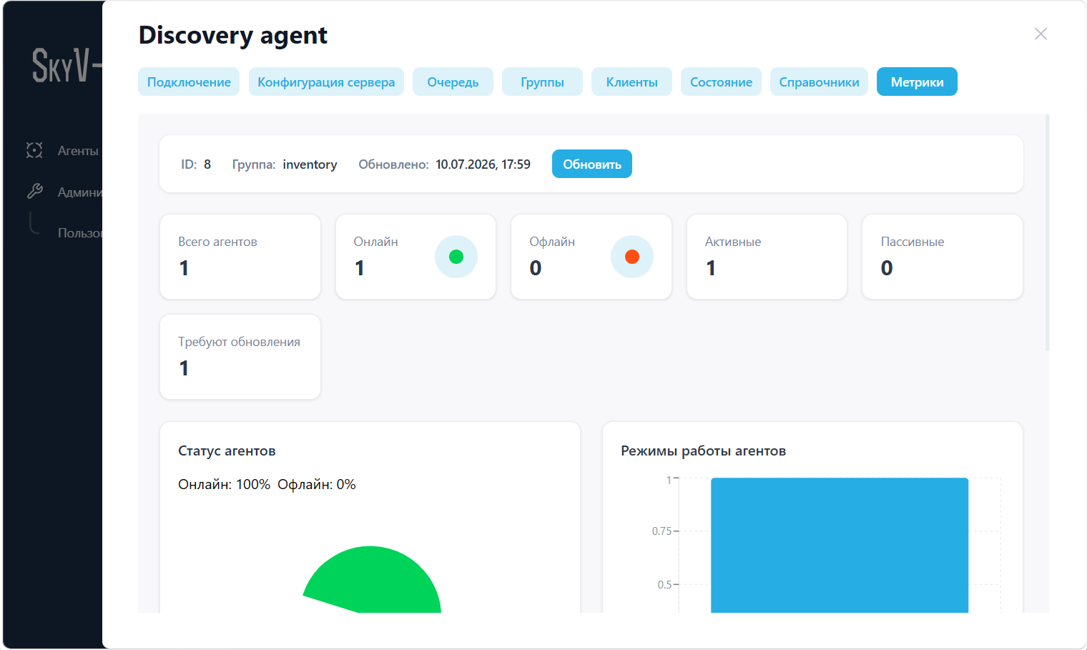Viewport: 1087px width, 650px height.
Task: Switch to the Подключение tab
Action: [189, 82]
